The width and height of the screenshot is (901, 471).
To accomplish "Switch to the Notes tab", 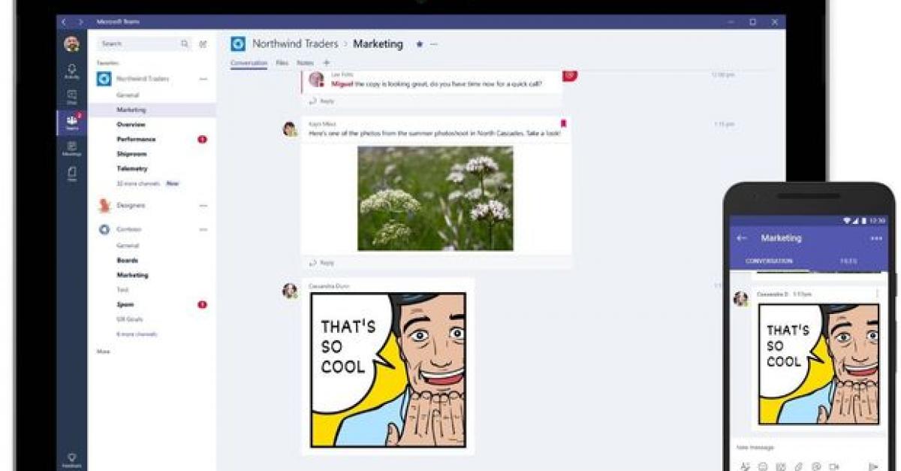I will [x=305, y=63].
